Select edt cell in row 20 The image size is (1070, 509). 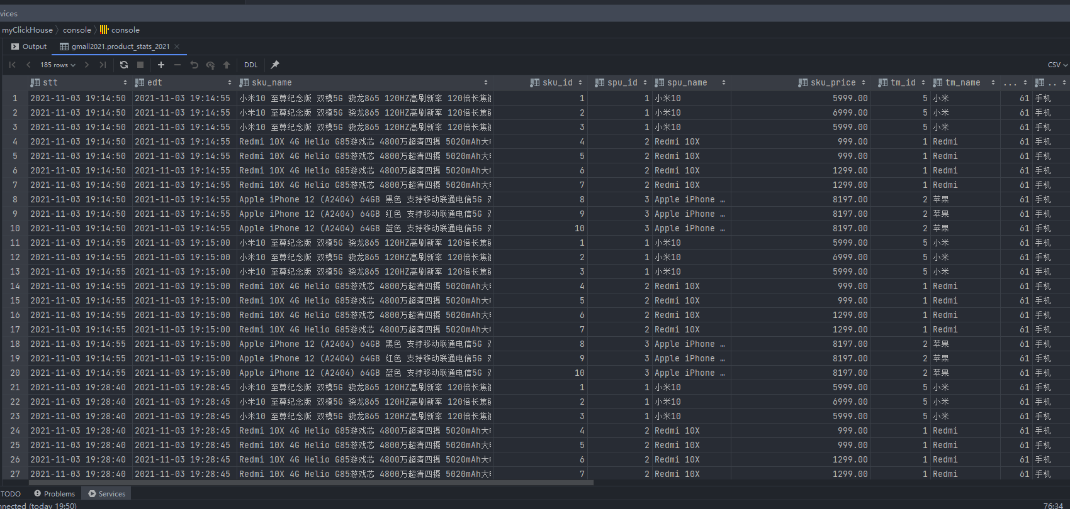(x=184, y=373)
